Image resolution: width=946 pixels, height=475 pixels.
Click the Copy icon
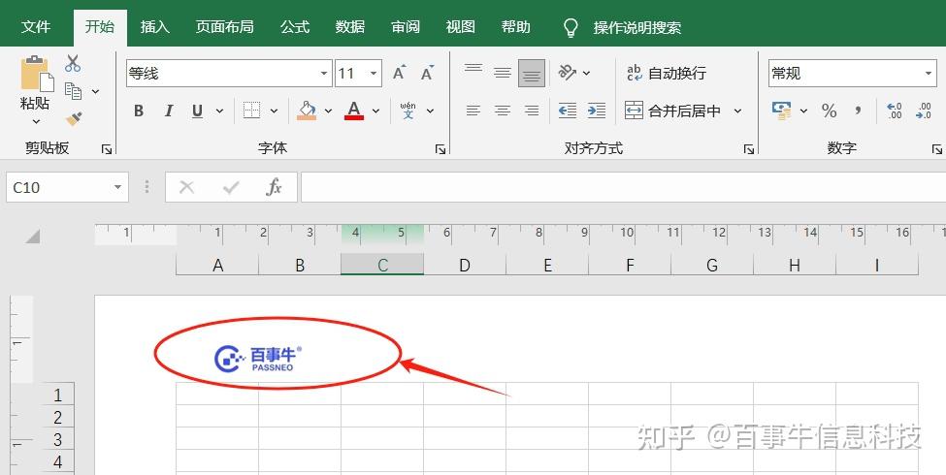pos(74,91)
